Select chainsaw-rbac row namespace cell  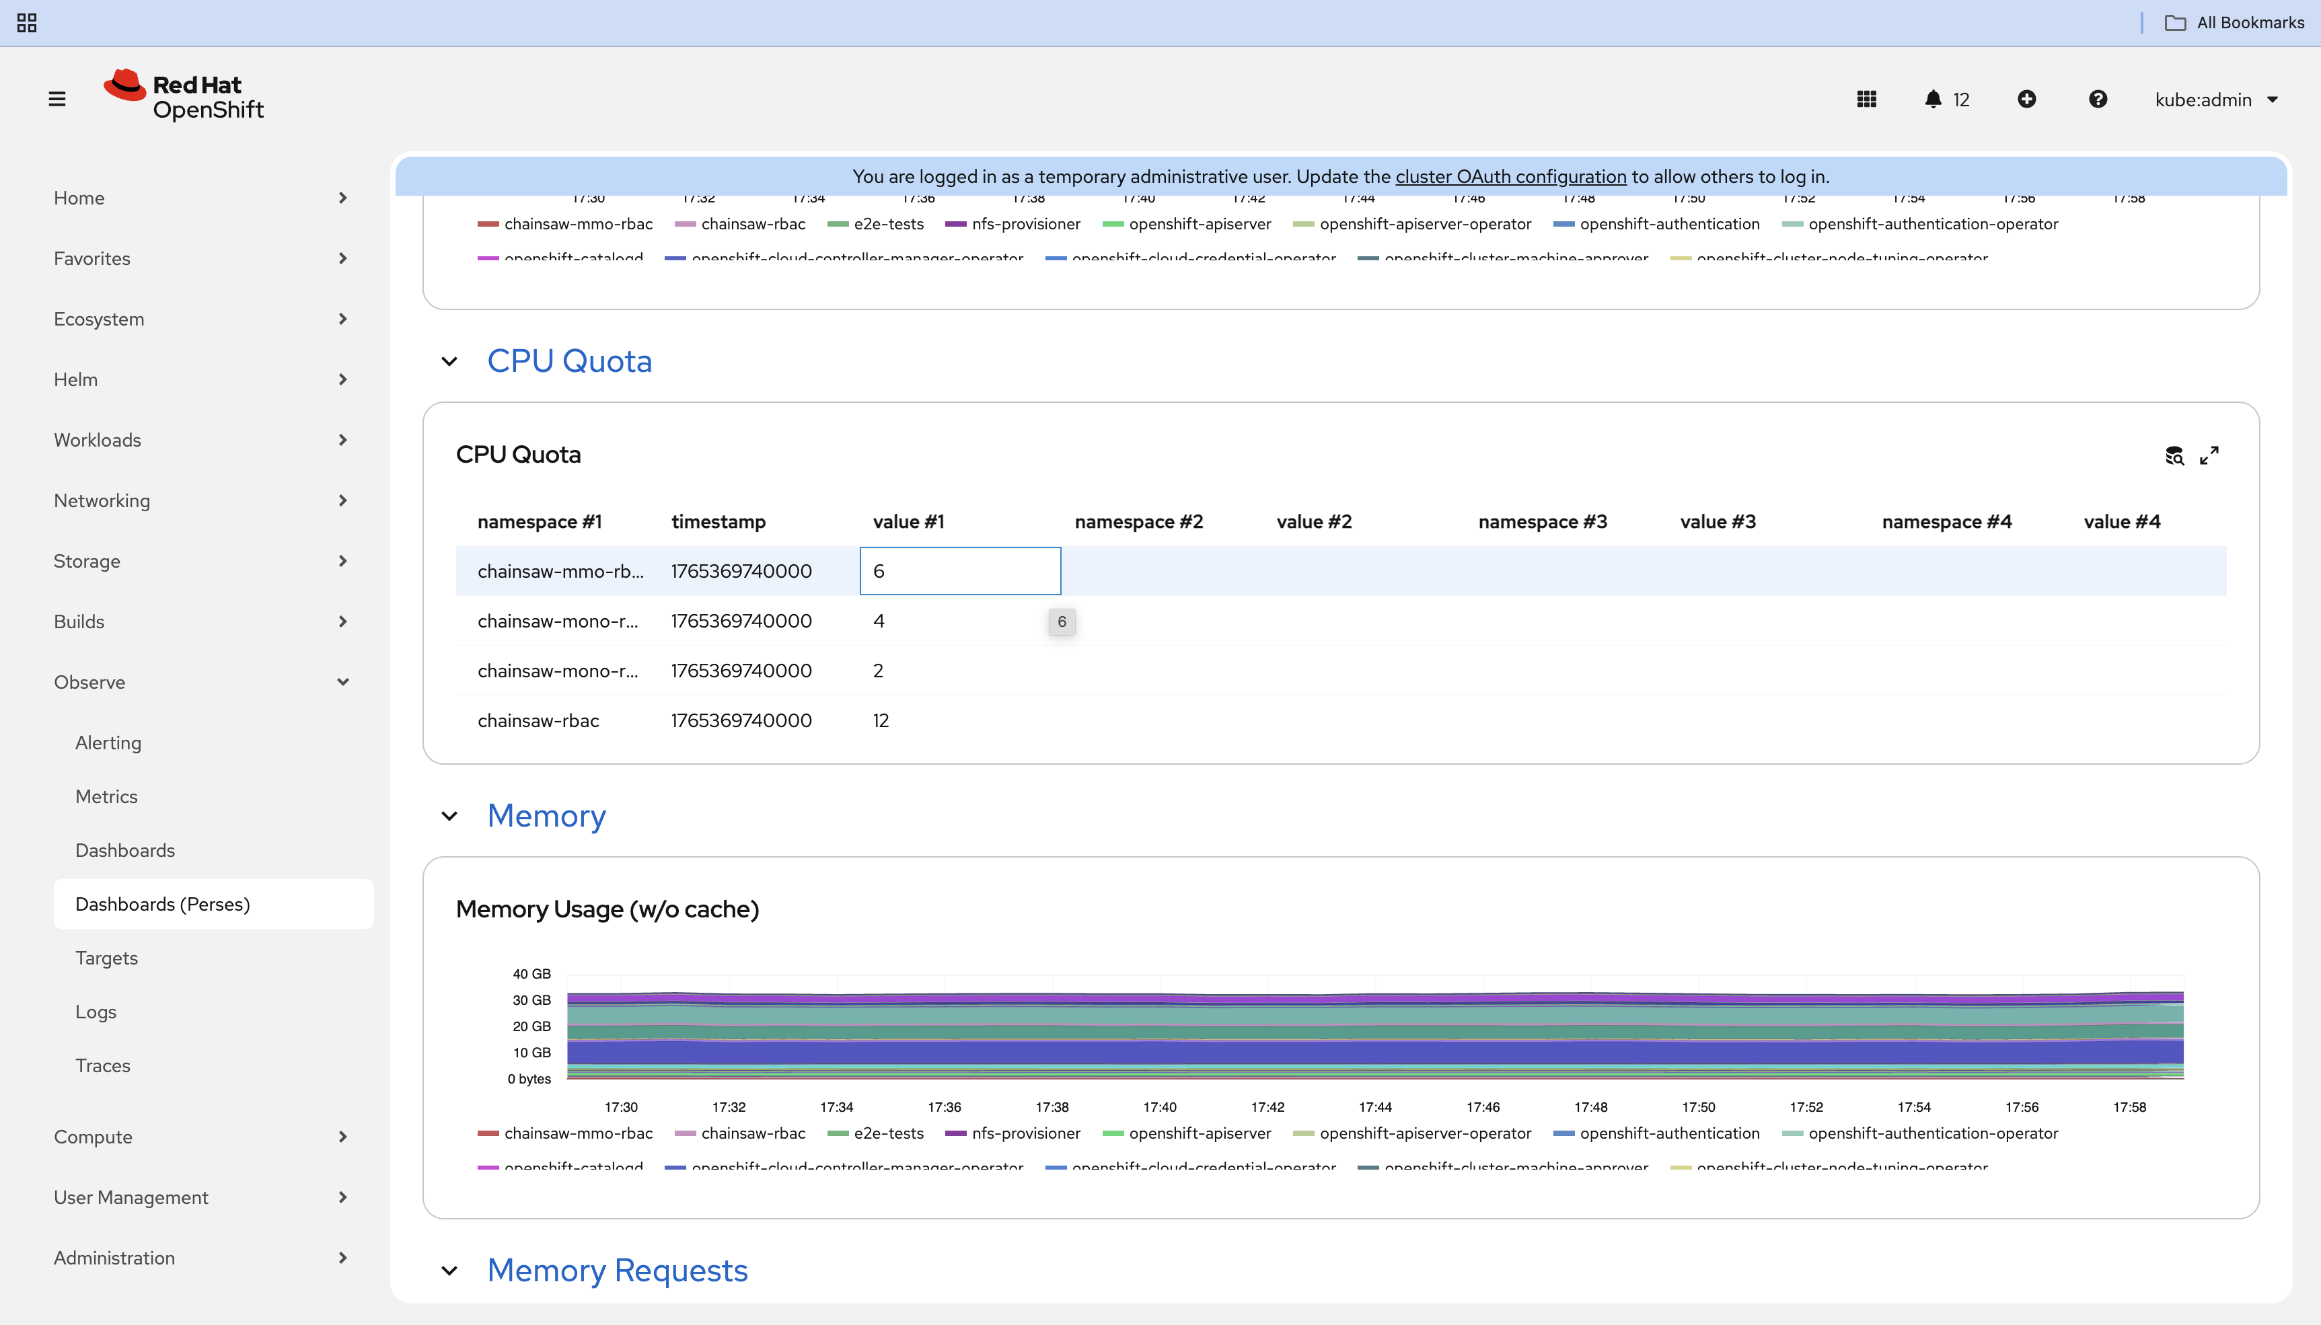point(538,721)
